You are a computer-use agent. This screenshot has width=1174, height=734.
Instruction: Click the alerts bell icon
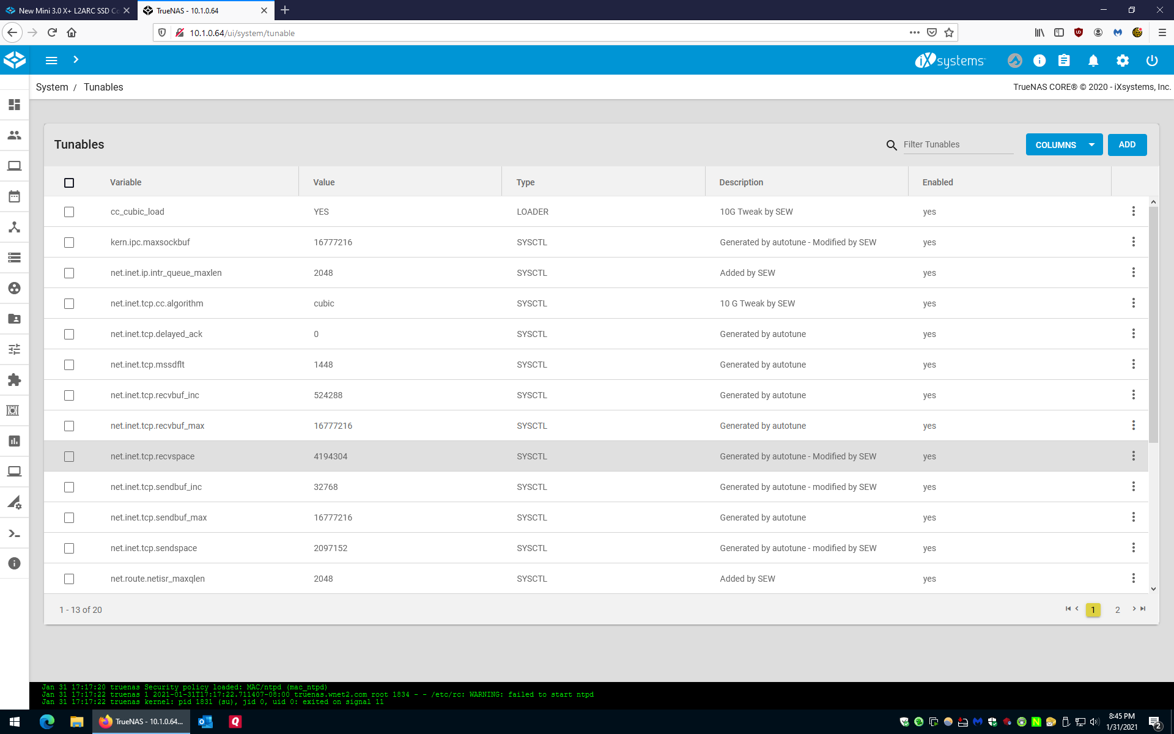(x=1093, y=61)
